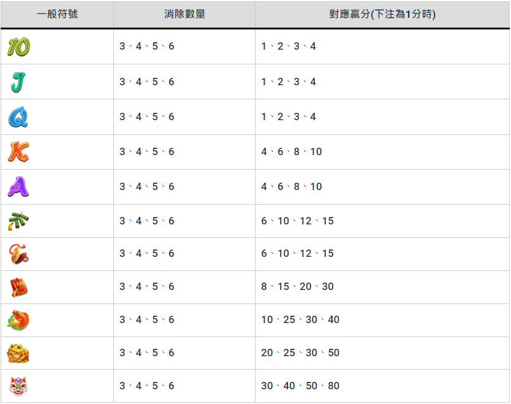Screen dimensions: 511x404
Task: Select the red envelope payout 8、15、20、30
Action: (x=297, y=286)
